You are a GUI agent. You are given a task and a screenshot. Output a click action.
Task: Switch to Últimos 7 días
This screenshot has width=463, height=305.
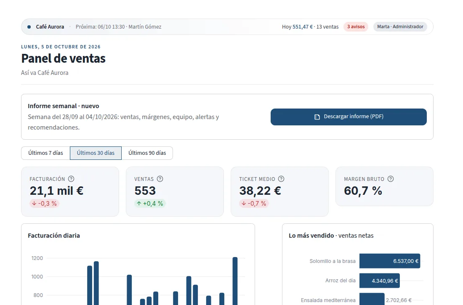(45, 153)
